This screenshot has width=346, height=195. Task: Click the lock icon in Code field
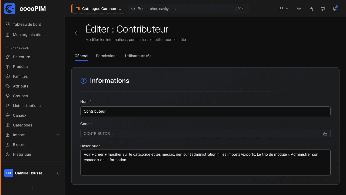(325, 134)
